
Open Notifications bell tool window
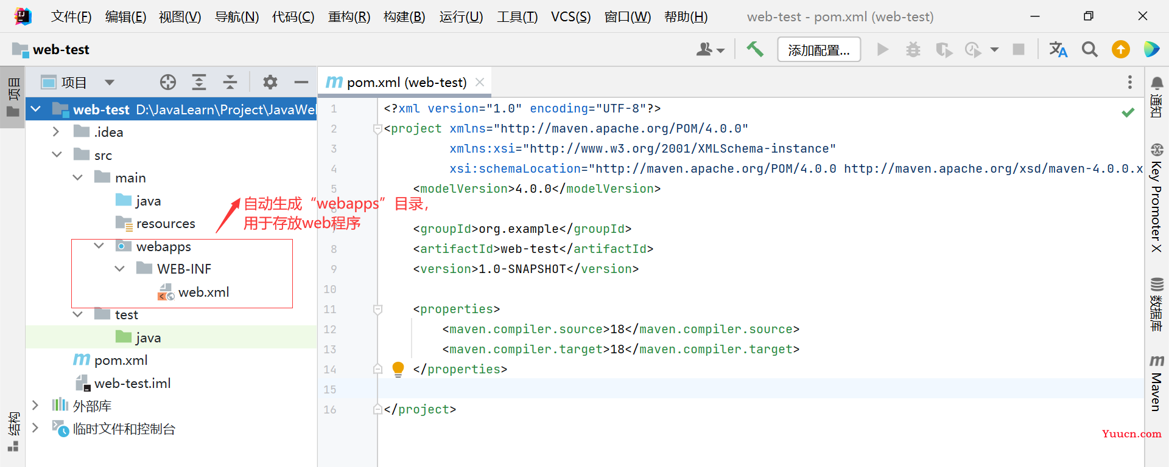tap(1157, 97)
